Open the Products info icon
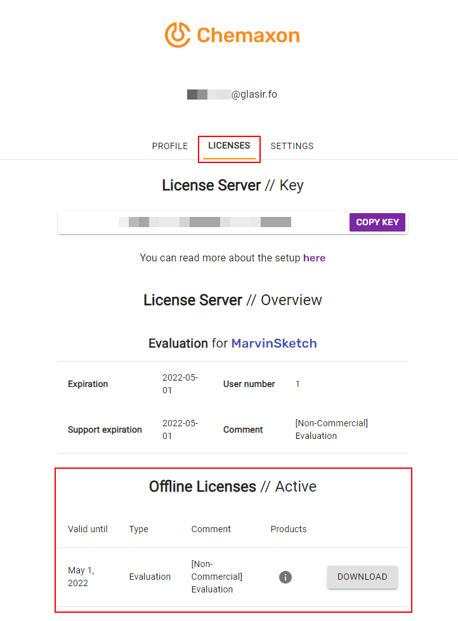Viewport: 458px width, 621px height. pyautogui.click(x=285, y=577)
